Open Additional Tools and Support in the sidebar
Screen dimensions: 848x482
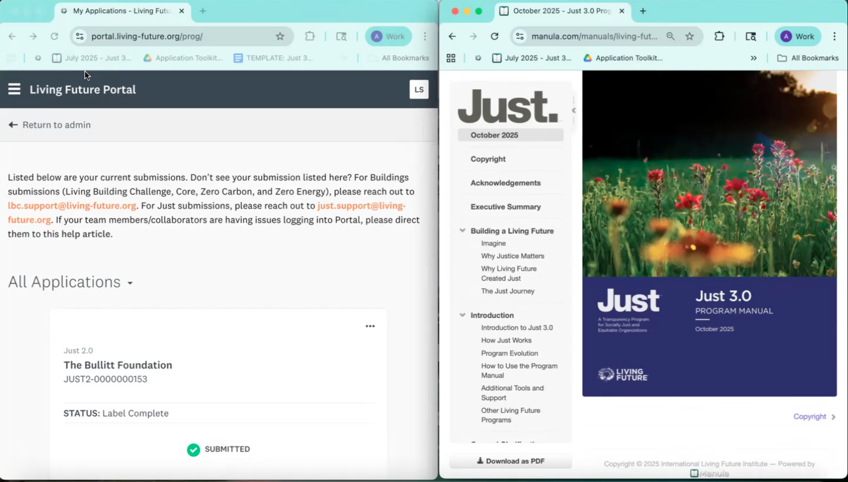point(512,393)
